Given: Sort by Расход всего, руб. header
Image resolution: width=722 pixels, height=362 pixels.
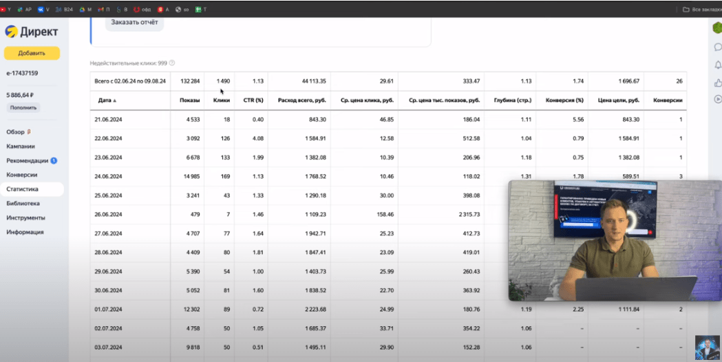Looking at the screenshot, I should click(302, 100).
